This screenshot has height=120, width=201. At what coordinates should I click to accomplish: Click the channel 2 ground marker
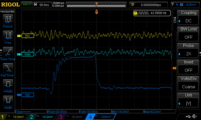point(19,54)
